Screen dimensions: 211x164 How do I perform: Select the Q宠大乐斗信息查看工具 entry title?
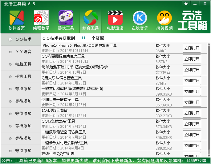(62, 78)
